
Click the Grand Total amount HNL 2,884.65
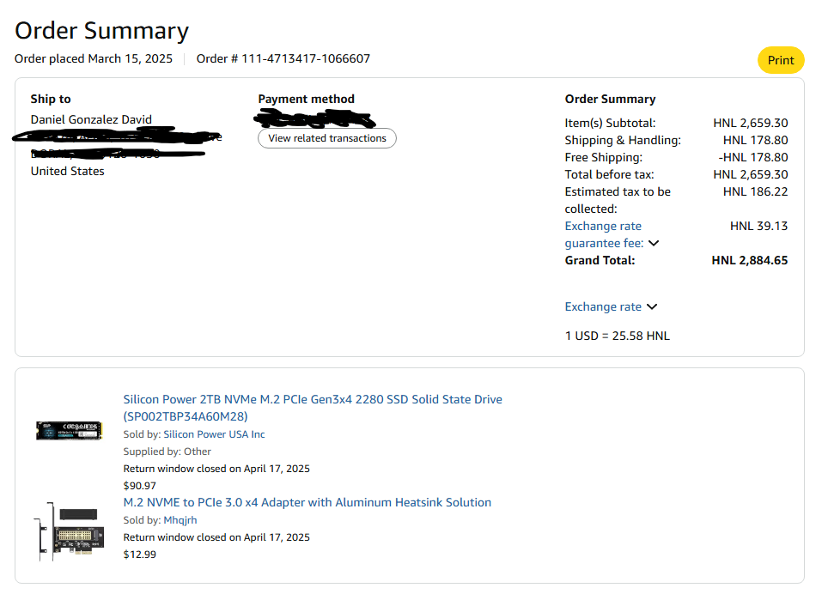[749, 260]
